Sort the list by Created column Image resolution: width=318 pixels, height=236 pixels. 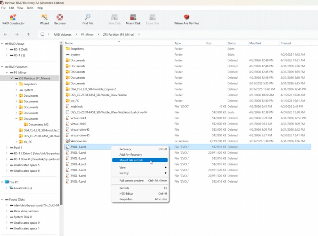coord(295,43)
